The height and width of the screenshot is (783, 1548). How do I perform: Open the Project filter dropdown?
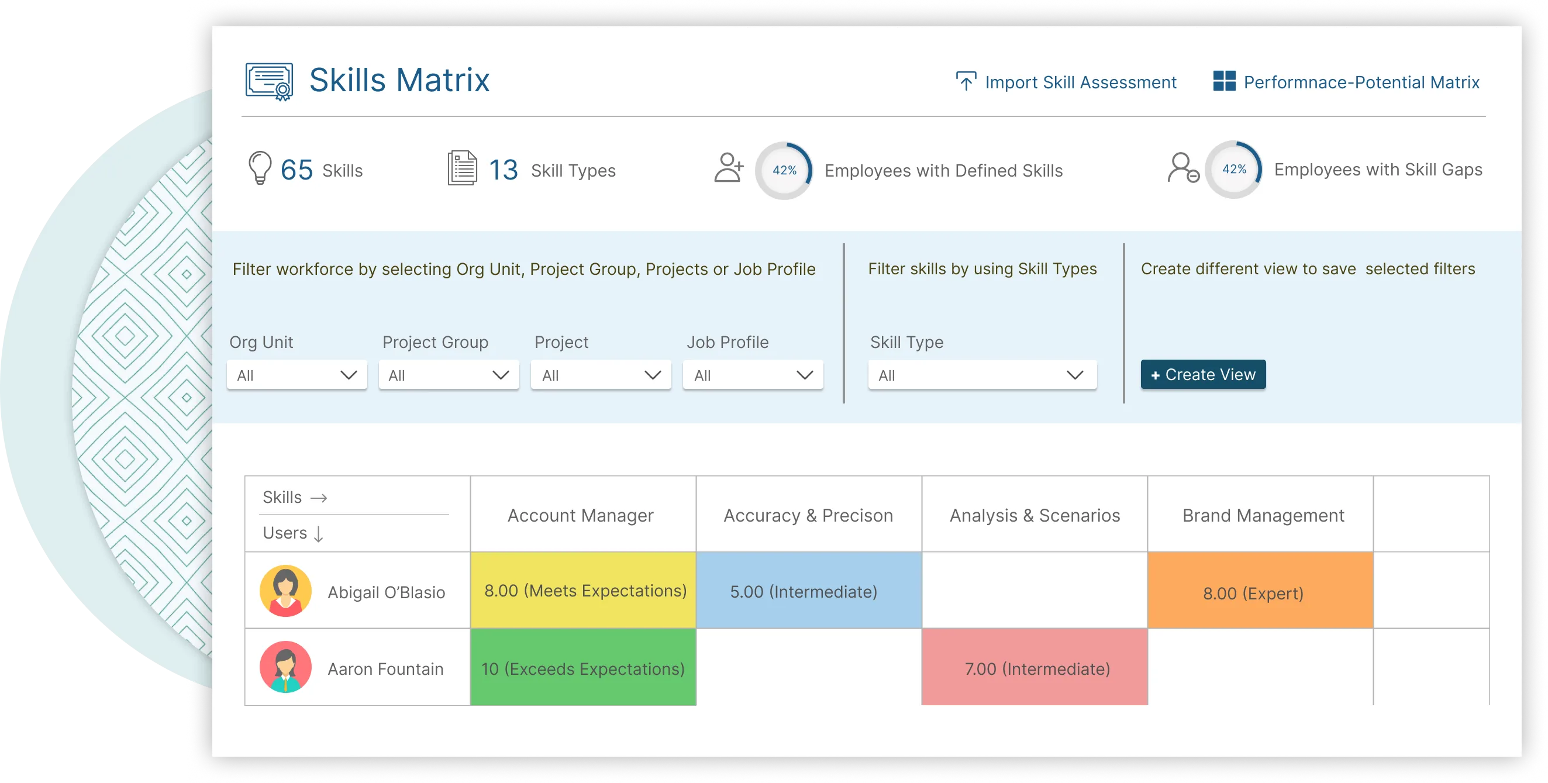(601, 375)
